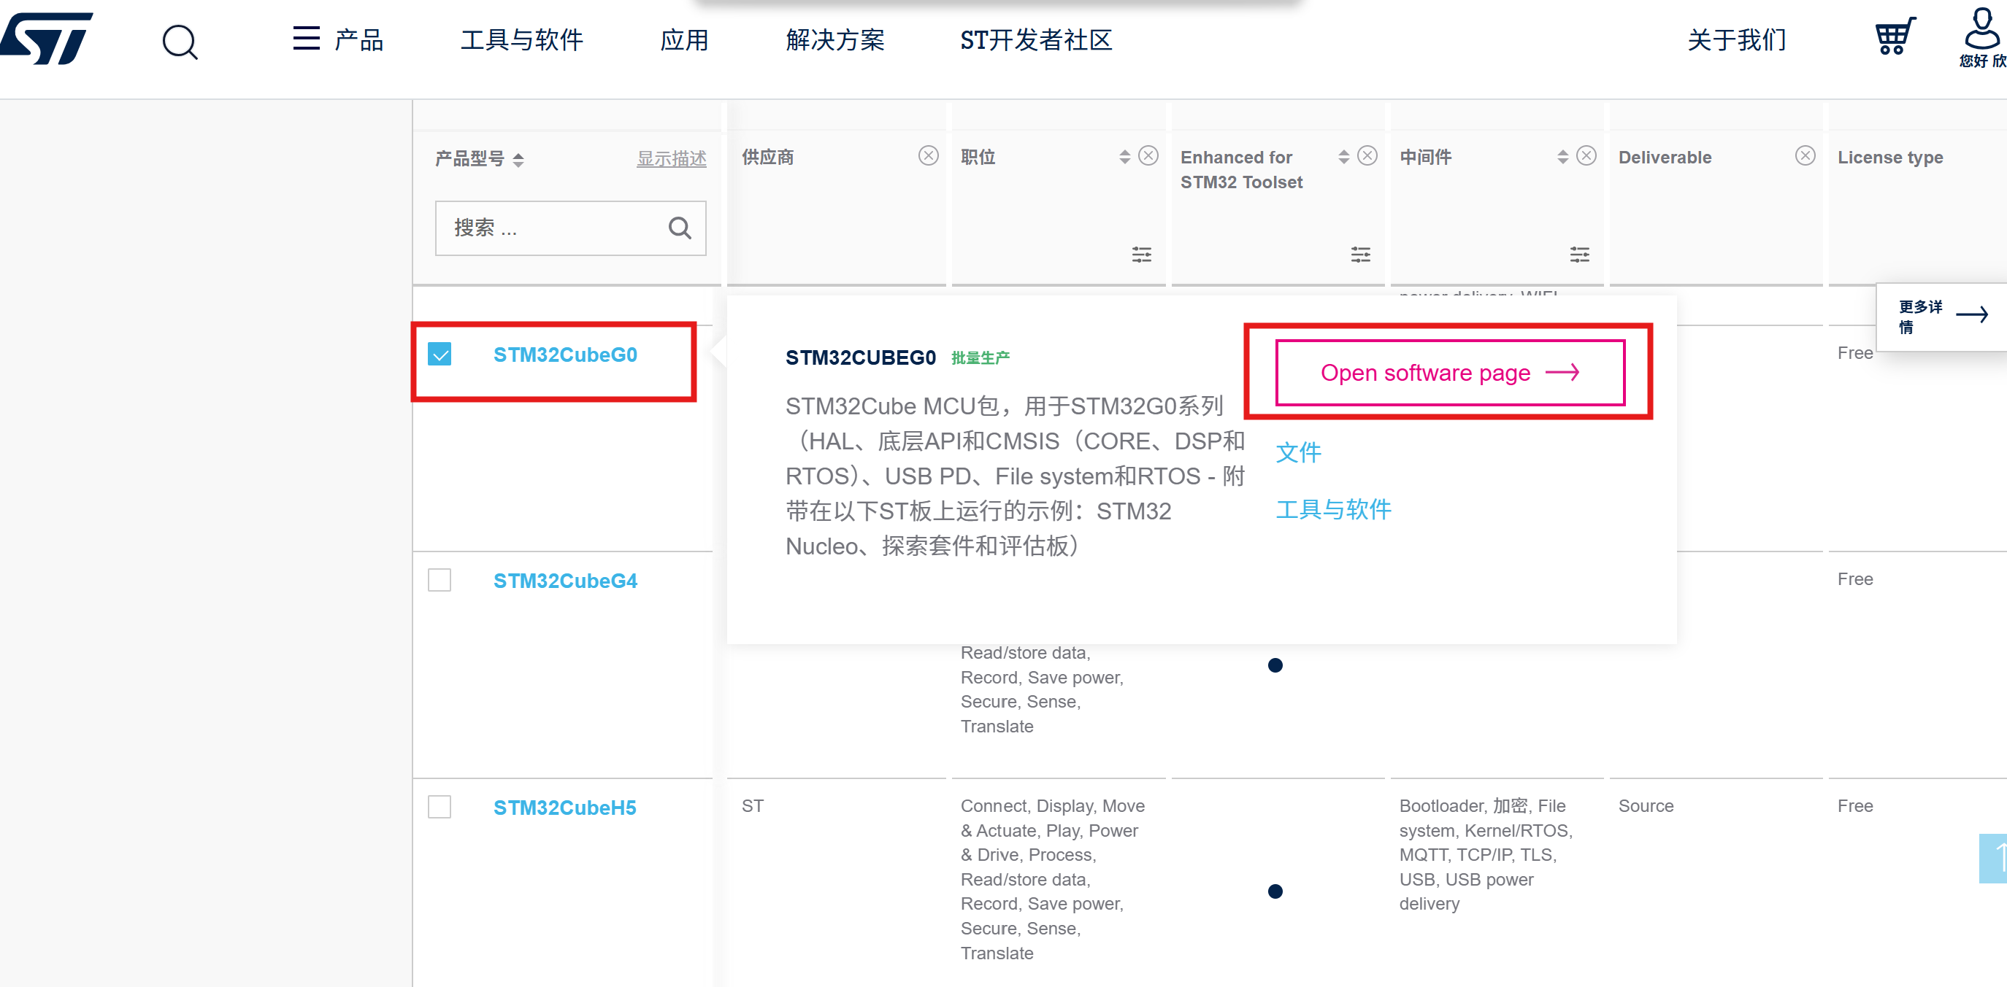Viewport: 2007px width, 987px height.
Task: Open filter settings for 中间件 column
Action: 1579,255
